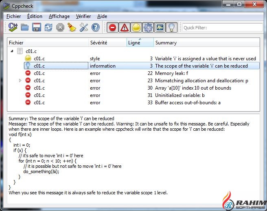Toggle style messages with the yellow helmet icon
Viewport: 267px width, 211px height.
coord(136,27)
